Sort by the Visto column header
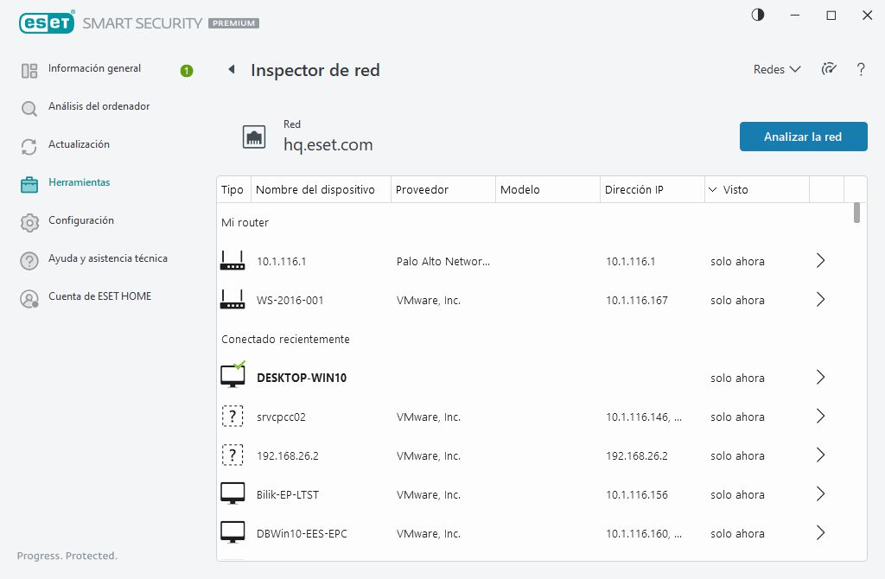Viewport: 885px width, 579px height. [757, 189]
